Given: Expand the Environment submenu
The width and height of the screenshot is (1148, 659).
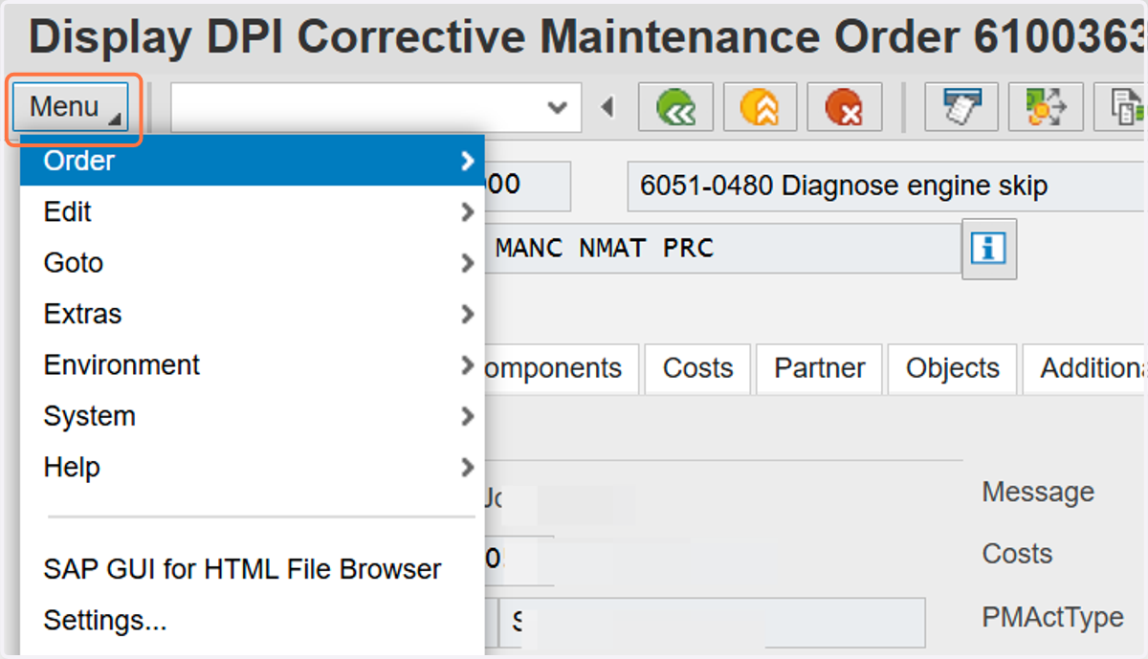Looking at the screenshot, I should (253, 365).
